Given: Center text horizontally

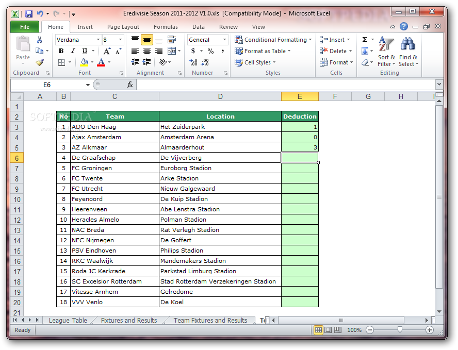Looking at the screenshot, I should (147, 51).
